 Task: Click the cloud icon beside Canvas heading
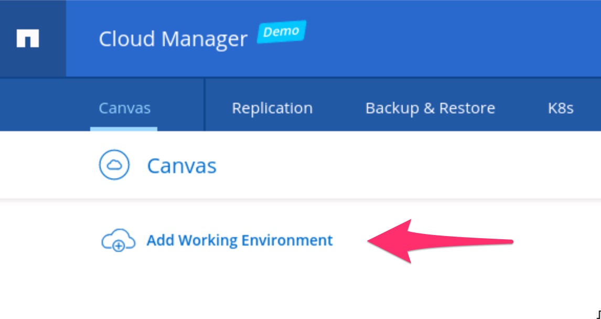tap(114, 166)
